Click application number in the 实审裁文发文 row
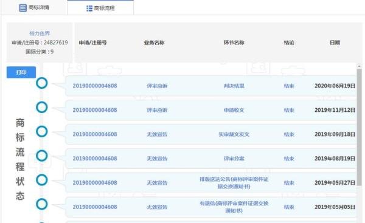Viewport: 365px width, 223px height. click(x=95, y=134)
